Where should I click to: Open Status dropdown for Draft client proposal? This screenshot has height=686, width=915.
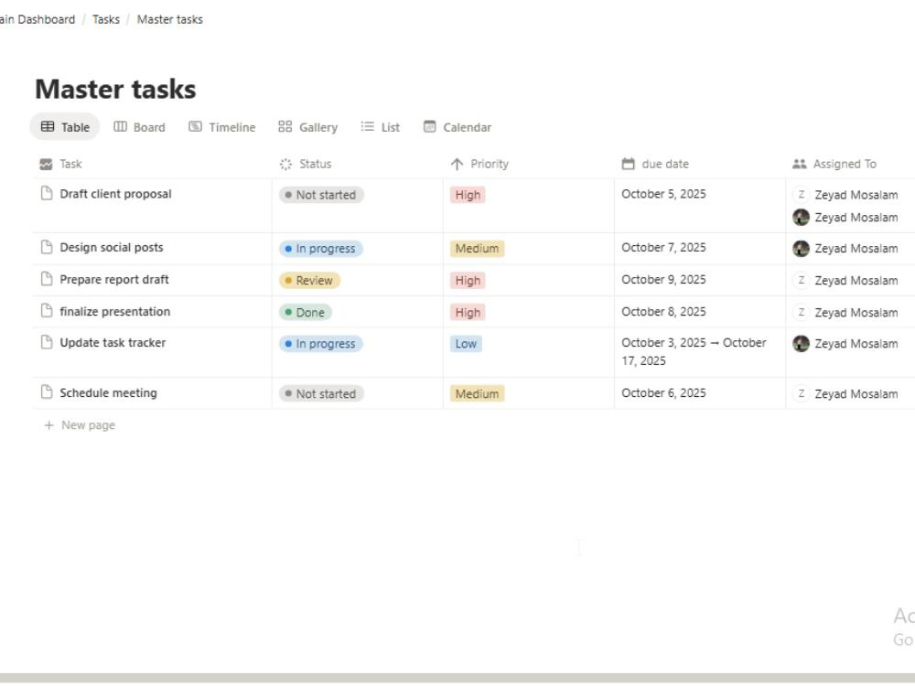click(x=321, y=195)
